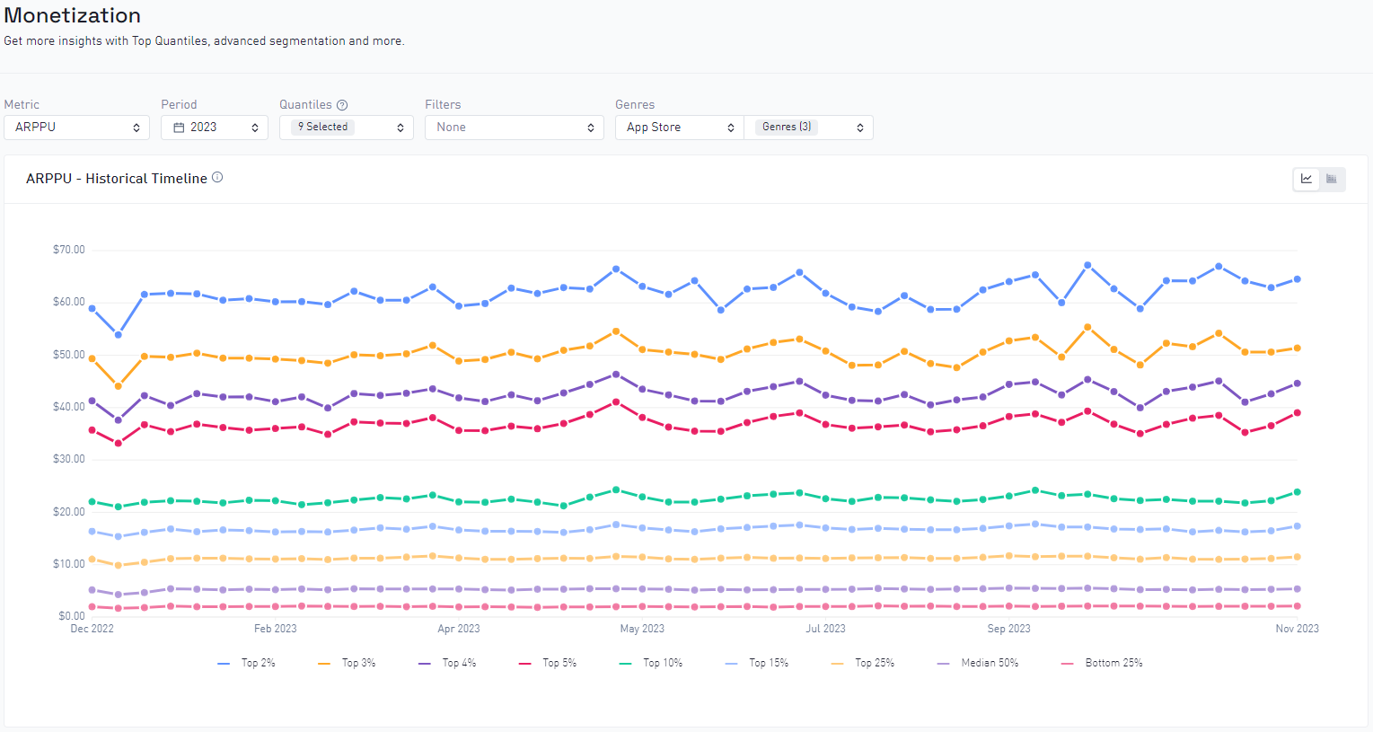Image resolution: width=1373 pixels, height=732 pixels.
Task: Open the Metric ARPPU dropdown
Action: coord(77,128)
